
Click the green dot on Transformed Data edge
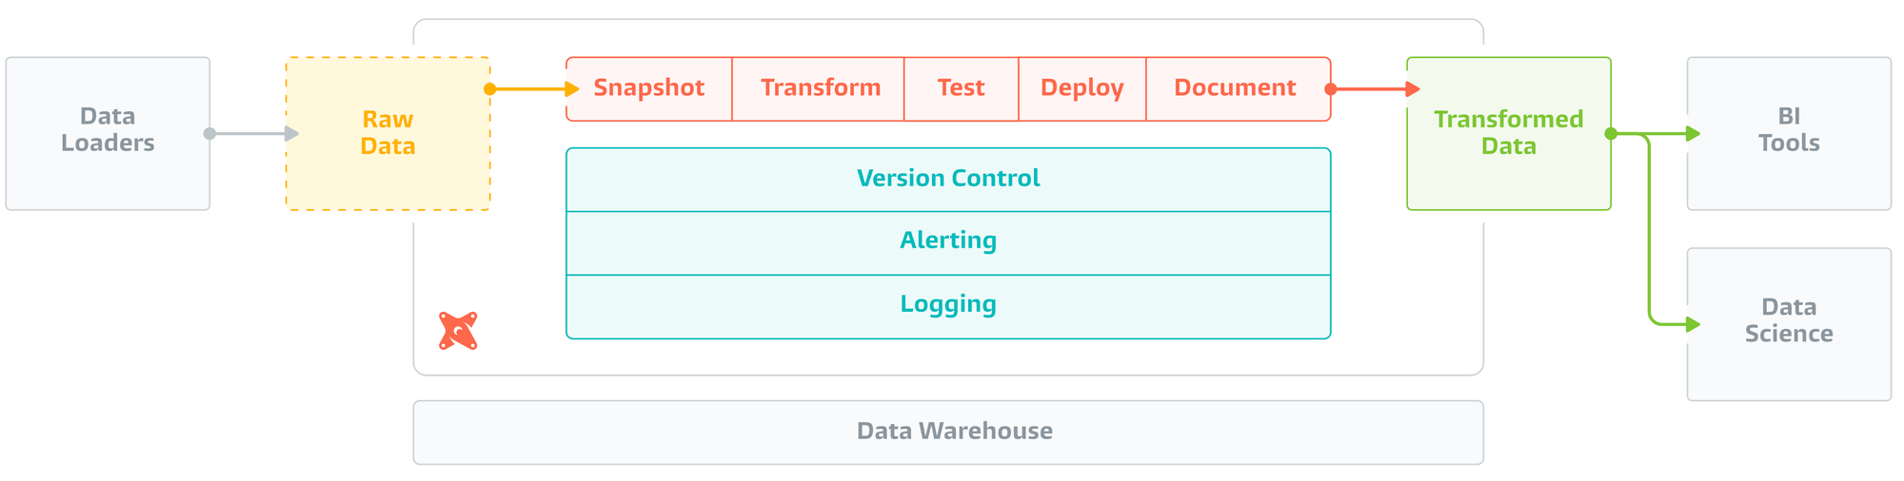(x=1611, y=134)
